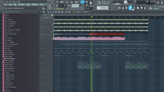Select the playlist delete tool

pyautogui.click(x=54, y=12)
